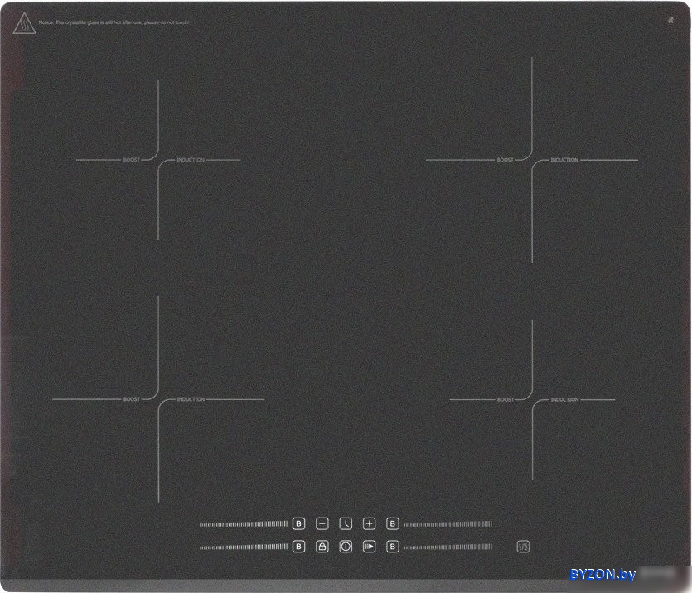Viewport: 692px width, 593px height.
Task: Click the BYZON.by watermark link
Action: click(602, 575)
